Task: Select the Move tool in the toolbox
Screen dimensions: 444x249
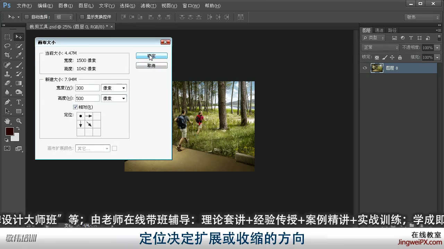Action: coord(19,37)
